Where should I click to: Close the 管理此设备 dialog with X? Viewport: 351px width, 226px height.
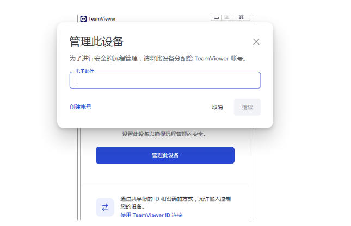[x=256, y=42]
